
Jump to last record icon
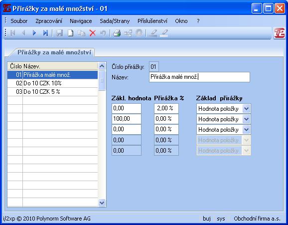pyautogui.click(x=45, y=33)
